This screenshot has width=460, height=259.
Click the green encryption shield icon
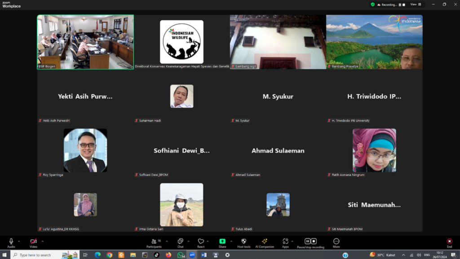tap(372, 4)
